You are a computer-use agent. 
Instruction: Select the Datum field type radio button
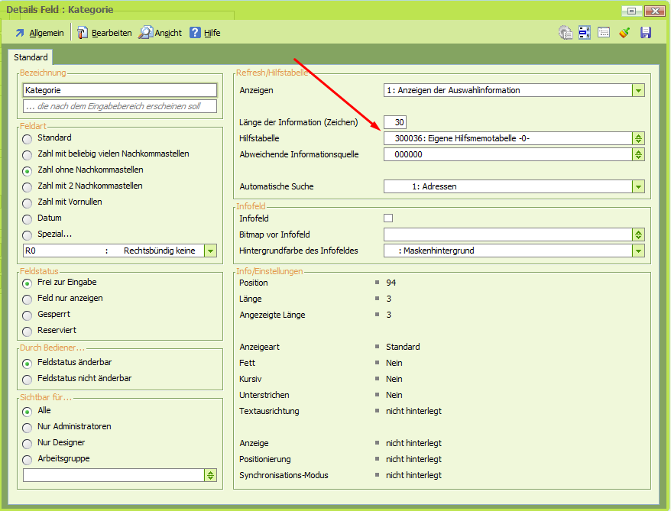coord(27,218)
